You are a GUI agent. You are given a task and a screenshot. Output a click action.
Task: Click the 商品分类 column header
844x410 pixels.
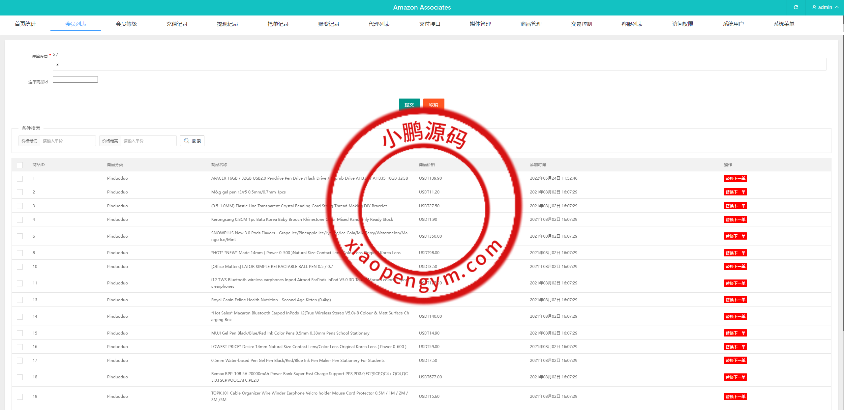click(x=115, y=164)
